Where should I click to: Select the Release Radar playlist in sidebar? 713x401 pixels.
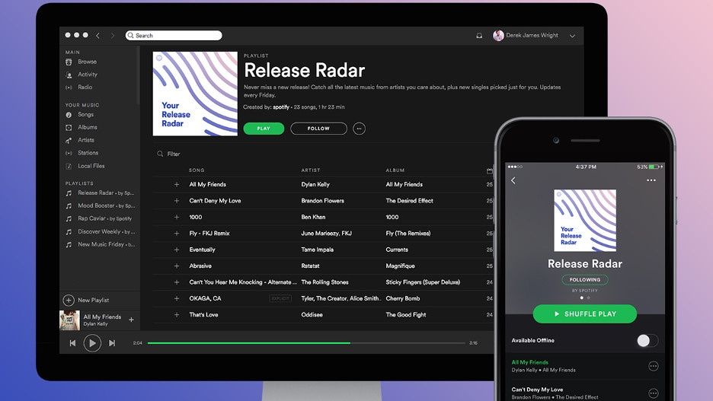click(105, 193)
